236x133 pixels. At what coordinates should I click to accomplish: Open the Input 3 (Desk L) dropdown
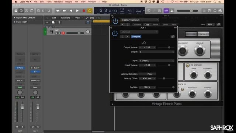coord(156,61)
